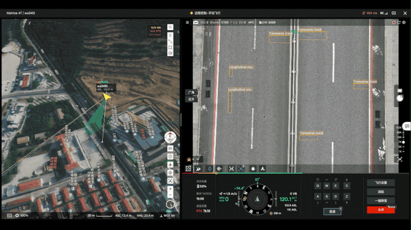
Task: Click the keyboard icon in map status bar
Action: coord(9,215)
